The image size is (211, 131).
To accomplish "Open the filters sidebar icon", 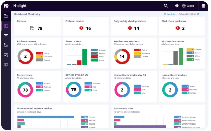I will (x=6, y=36).
